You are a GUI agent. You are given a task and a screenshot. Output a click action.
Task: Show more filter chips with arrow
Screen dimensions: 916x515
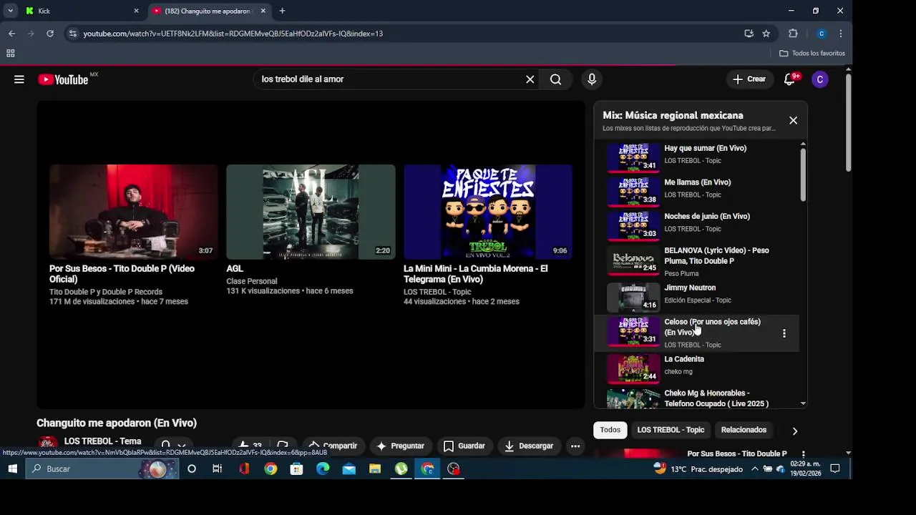click(x=794, y=431)
